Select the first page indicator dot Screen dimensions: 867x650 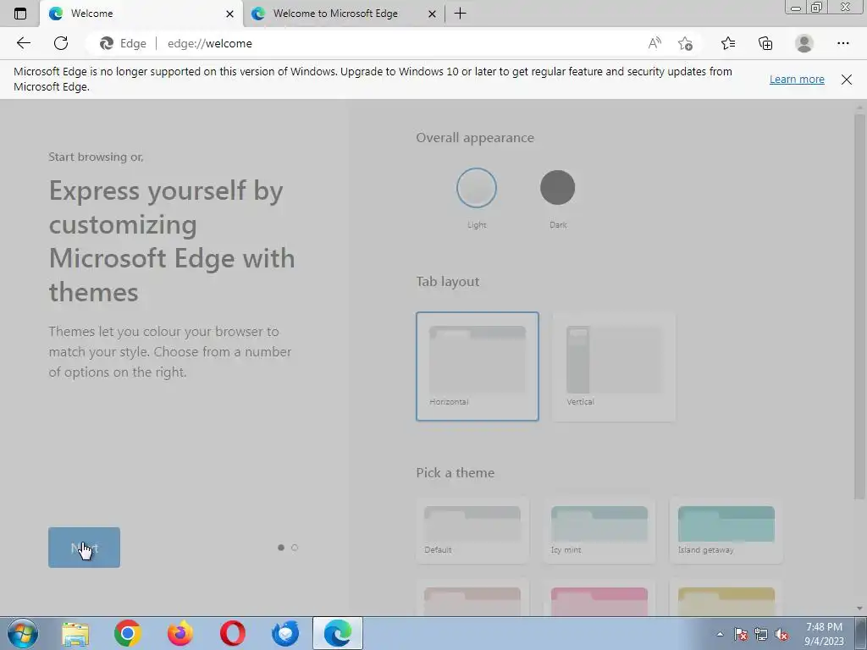(x=281, y=548)
